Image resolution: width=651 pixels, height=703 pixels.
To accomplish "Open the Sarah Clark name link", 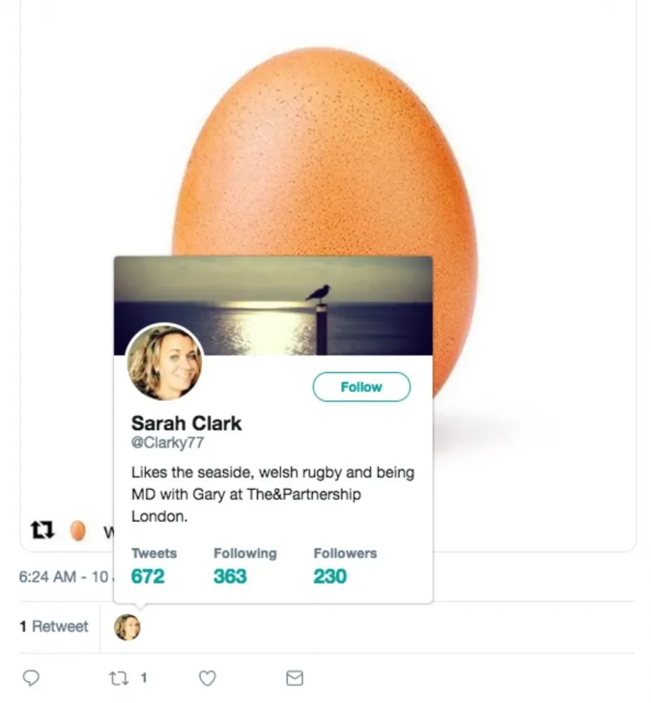I will coord(186,423).
